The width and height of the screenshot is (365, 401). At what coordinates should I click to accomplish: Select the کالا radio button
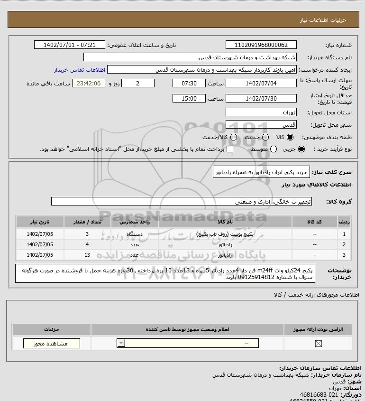click(290, 137)
